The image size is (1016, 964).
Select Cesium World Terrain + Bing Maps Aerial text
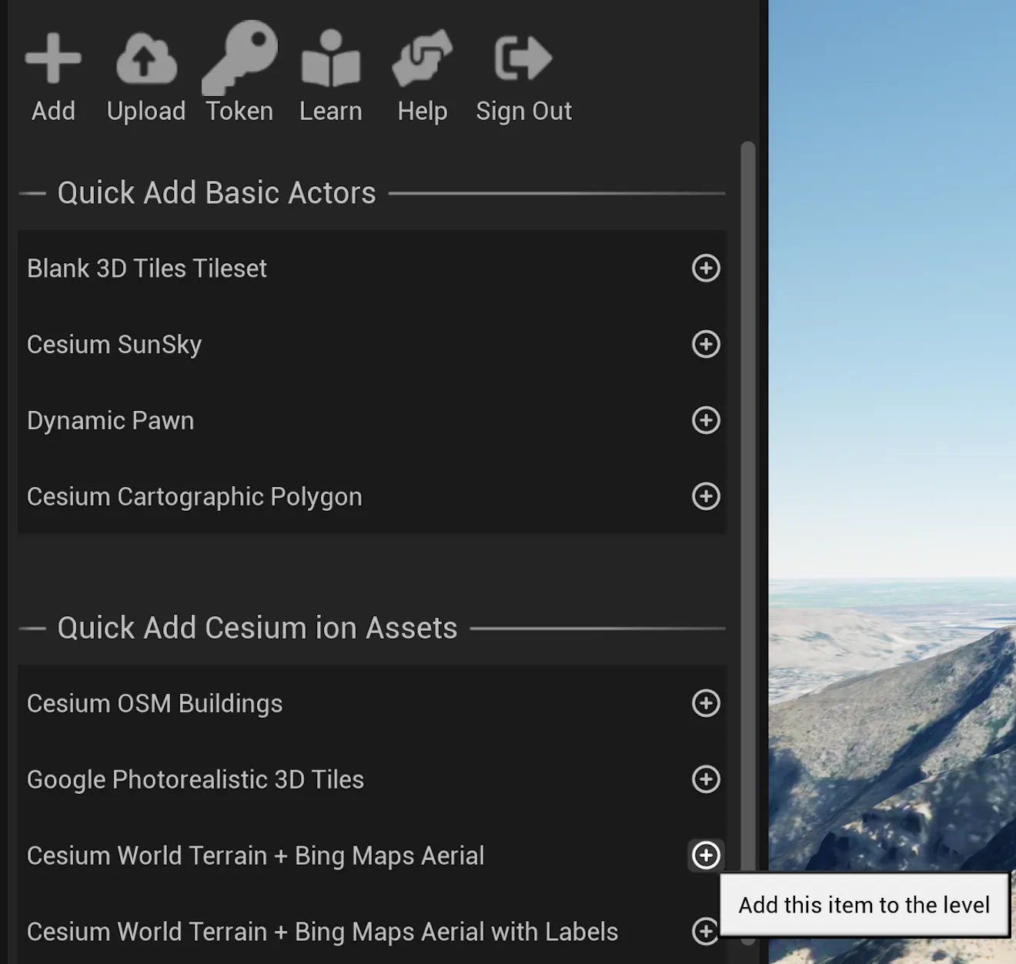point(256,856)
